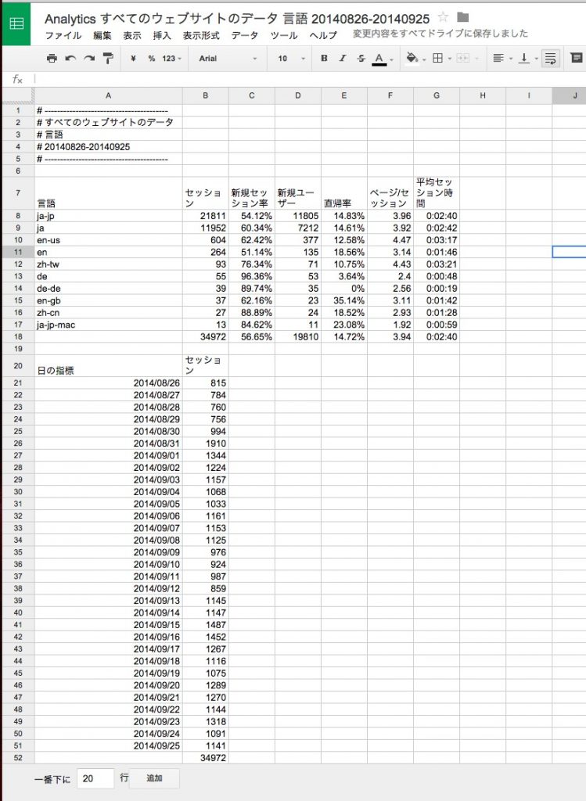The width and height of the screenshot is (586, 801).
Task: Select the cell with 21811 sessions
Action: pos(206,216)
